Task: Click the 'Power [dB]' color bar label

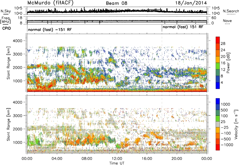Action: [x=228, y=63]
